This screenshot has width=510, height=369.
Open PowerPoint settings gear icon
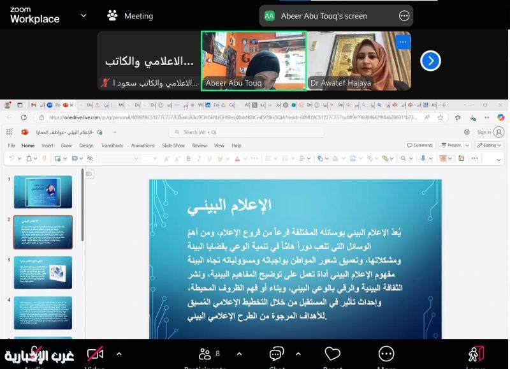[467, 132]
